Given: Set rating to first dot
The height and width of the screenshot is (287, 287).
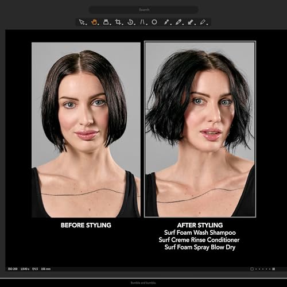Looking at the screenshot, I should [256, 269].
